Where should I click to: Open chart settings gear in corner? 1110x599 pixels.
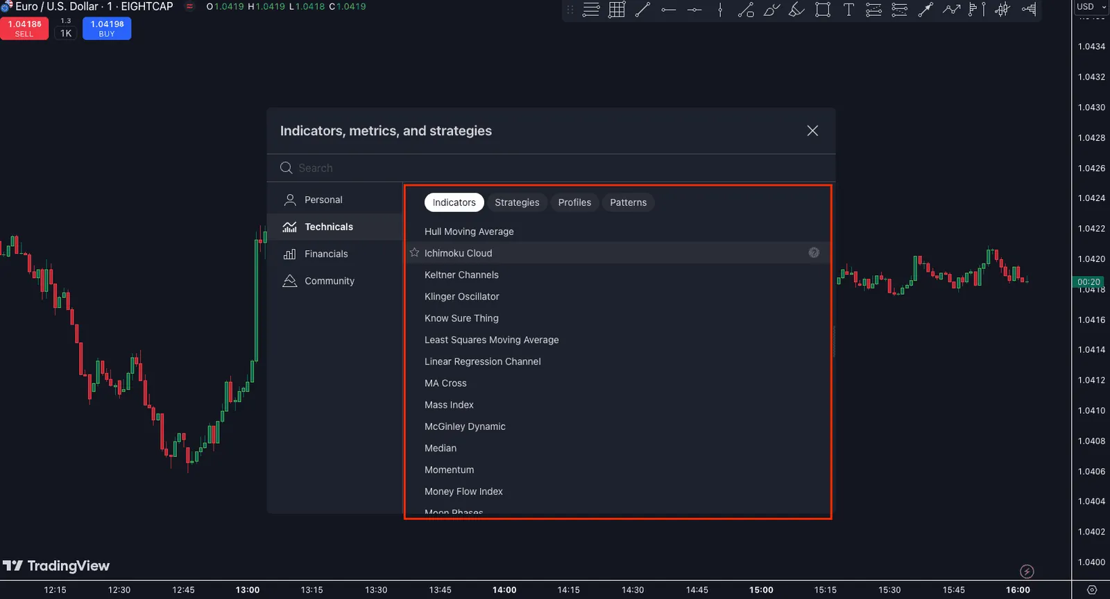click(1092, 590)
